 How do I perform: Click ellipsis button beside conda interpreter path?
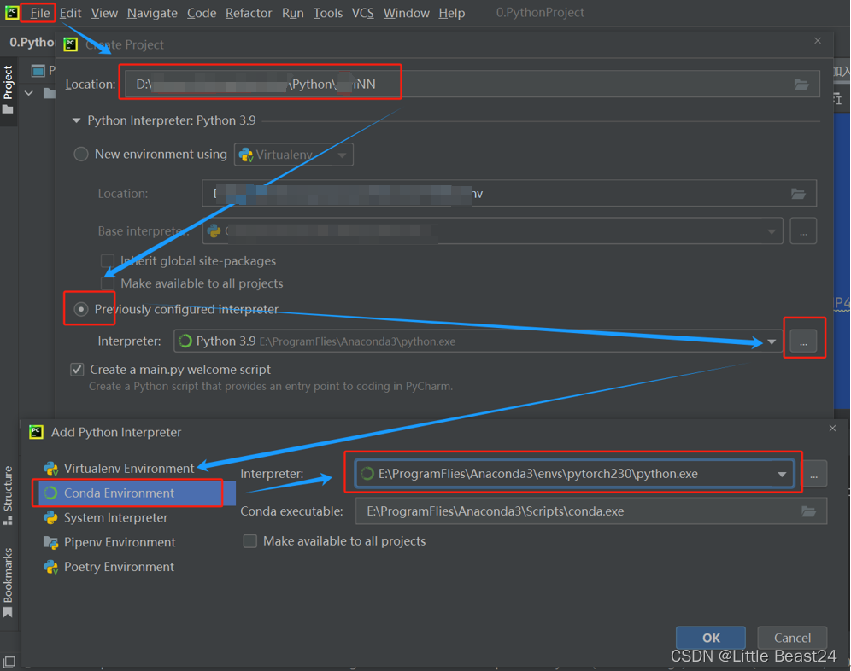pos(814,474)
